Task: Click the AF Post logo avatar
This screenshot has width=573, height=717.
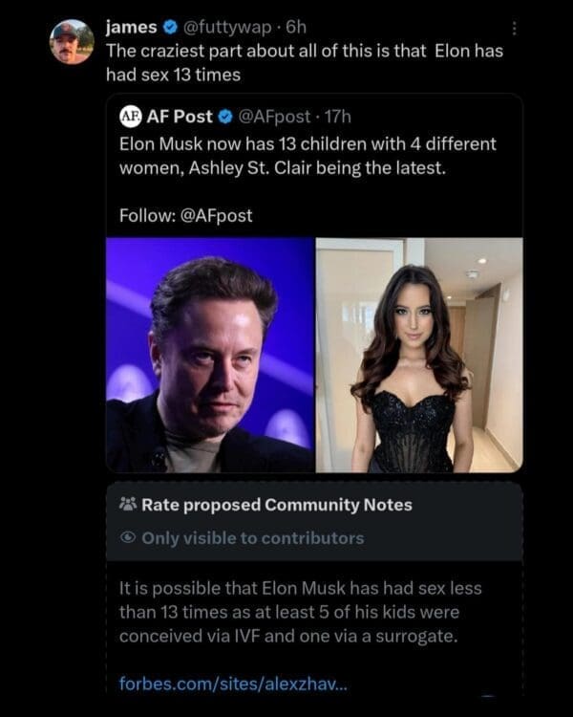Action: [131, 117]
